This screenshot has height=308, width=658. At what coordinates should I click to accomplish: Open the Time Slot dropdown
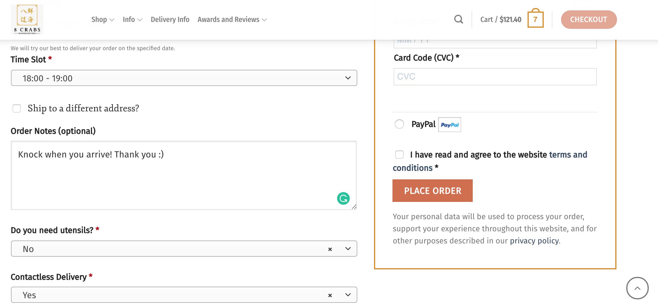pos(184,78)
